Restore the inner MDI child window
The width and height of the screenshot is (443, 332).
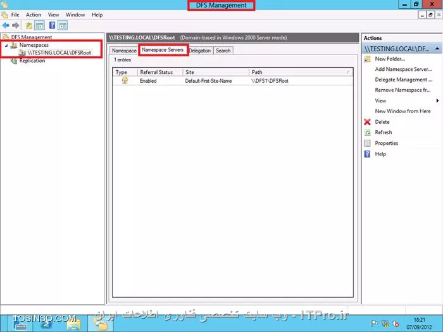(x=430, y=15)
